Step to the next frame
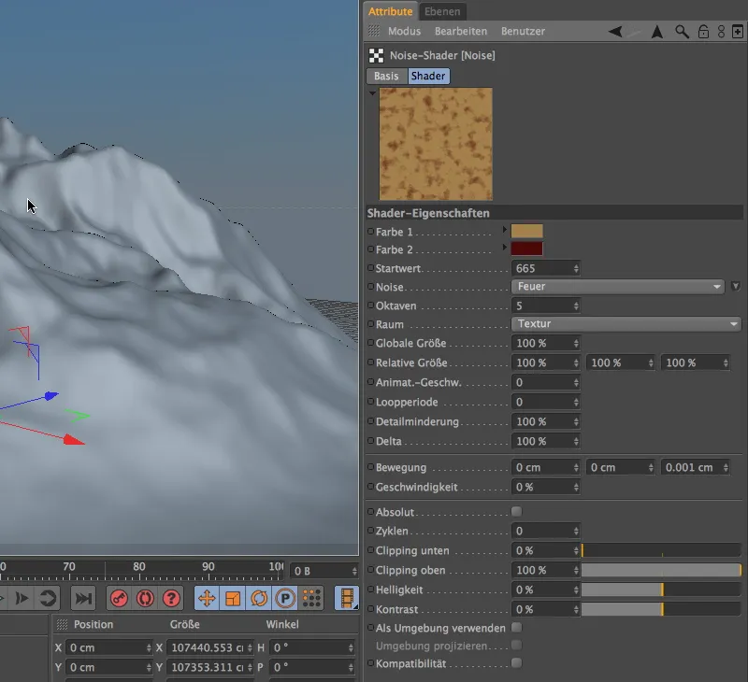 (22, 598)
